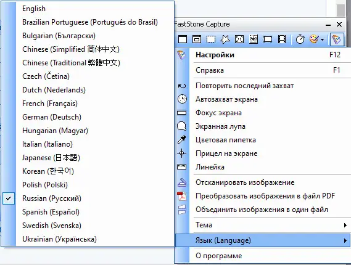Click Capture Fixed Region icon
This screenshot has width=351, height=265.
[268, 39]
